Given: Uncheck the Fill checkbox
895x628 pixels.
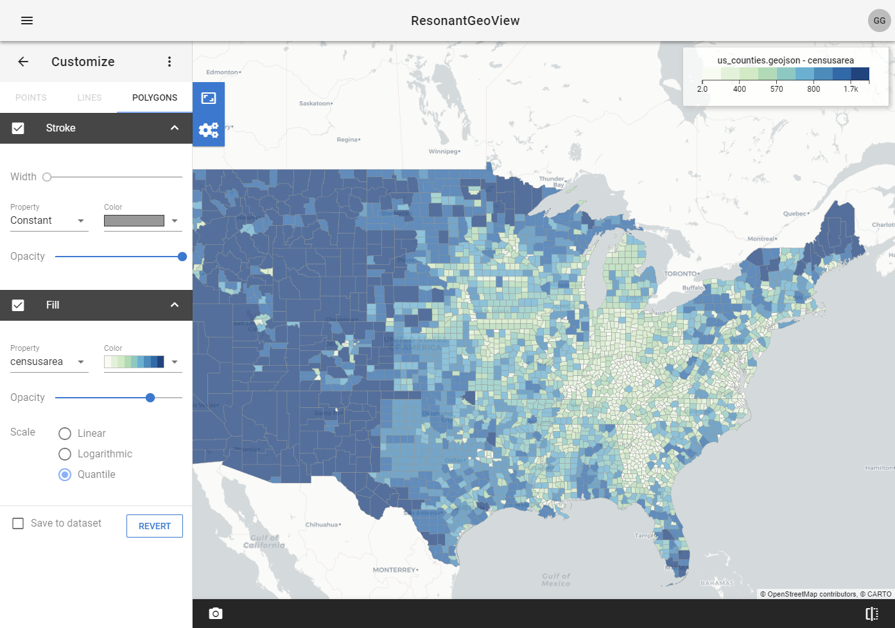Looking at the screenshot, I should coord(18,305).
